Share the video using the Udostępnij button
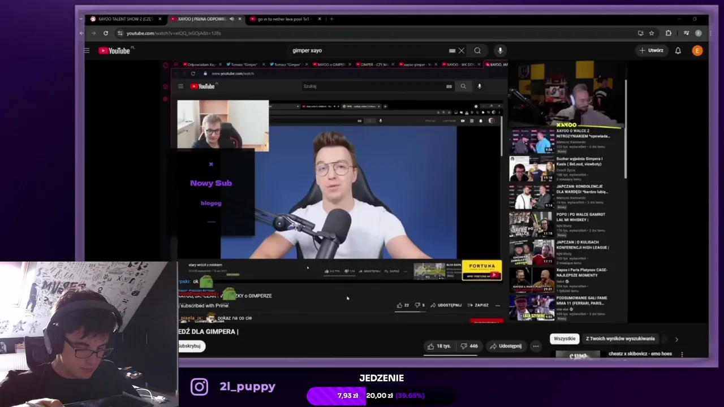 [506, 346]
